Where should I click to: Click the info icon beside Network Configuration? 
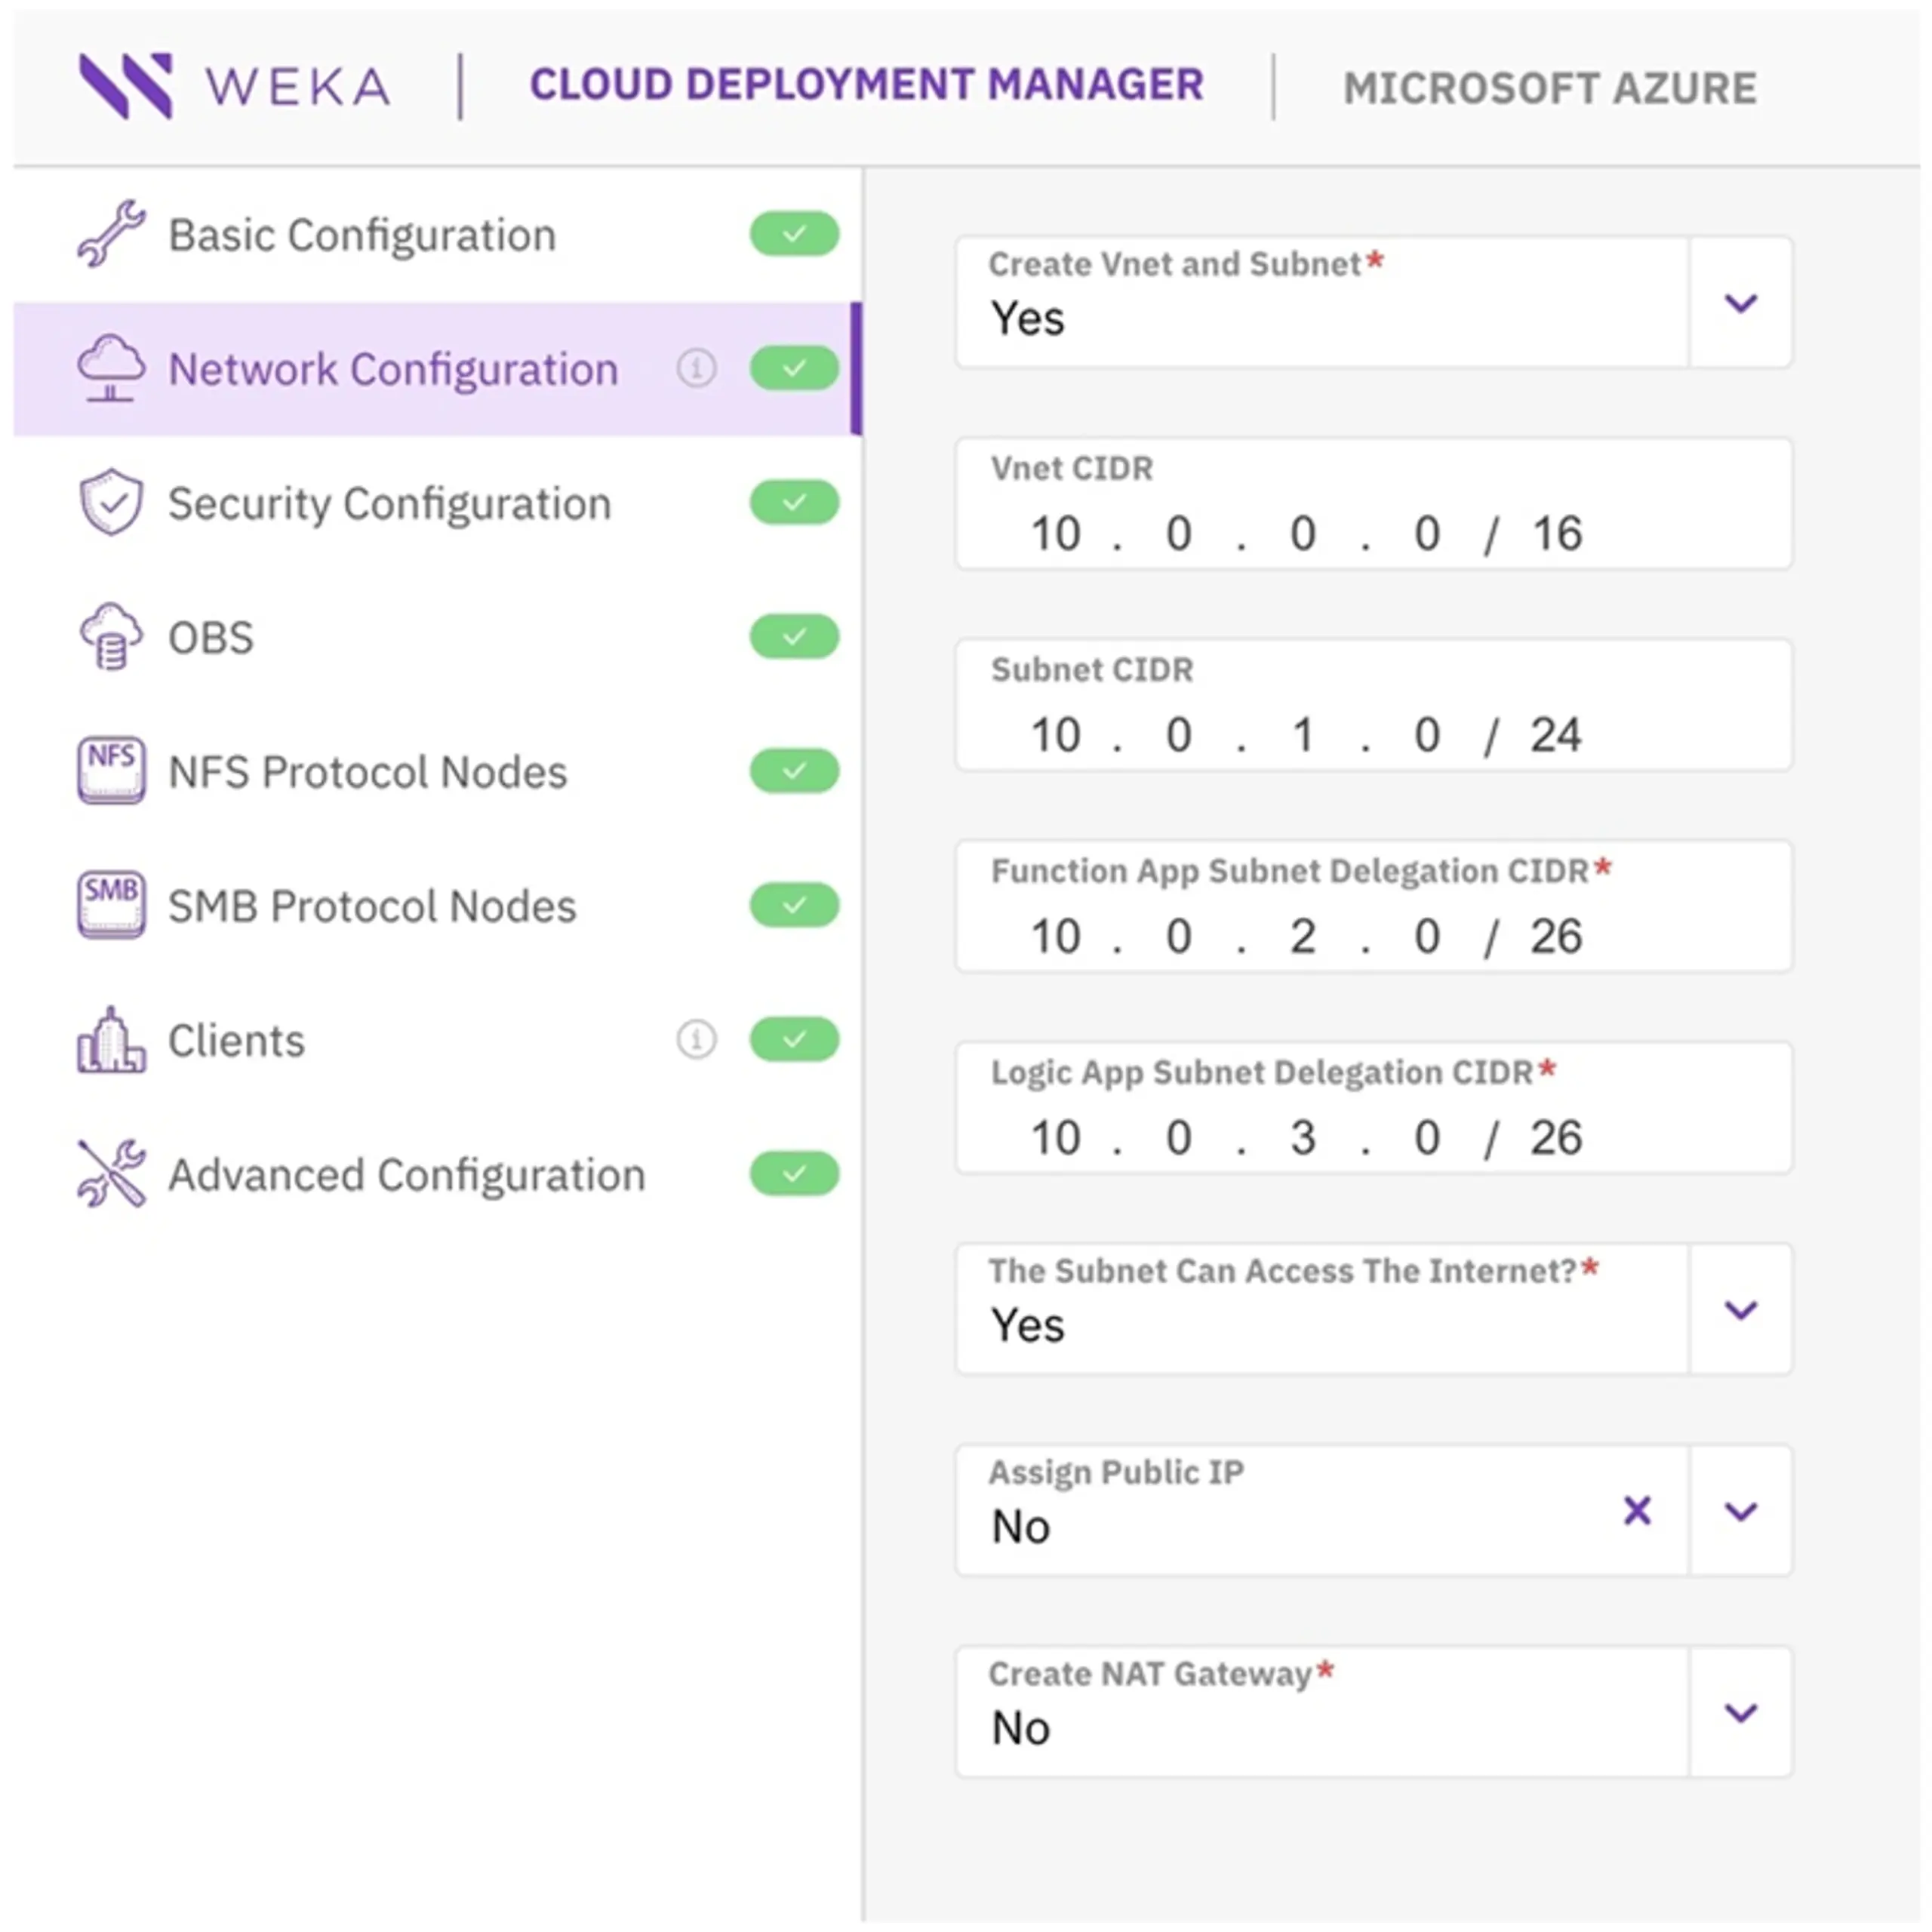point(696,368)
